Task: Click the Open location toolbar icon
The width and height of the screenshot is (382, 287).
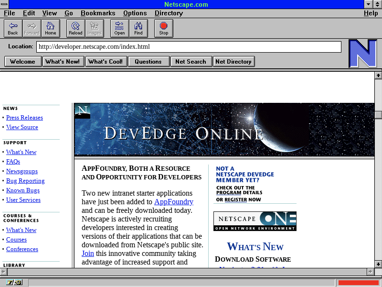Action: coord(119,28)
